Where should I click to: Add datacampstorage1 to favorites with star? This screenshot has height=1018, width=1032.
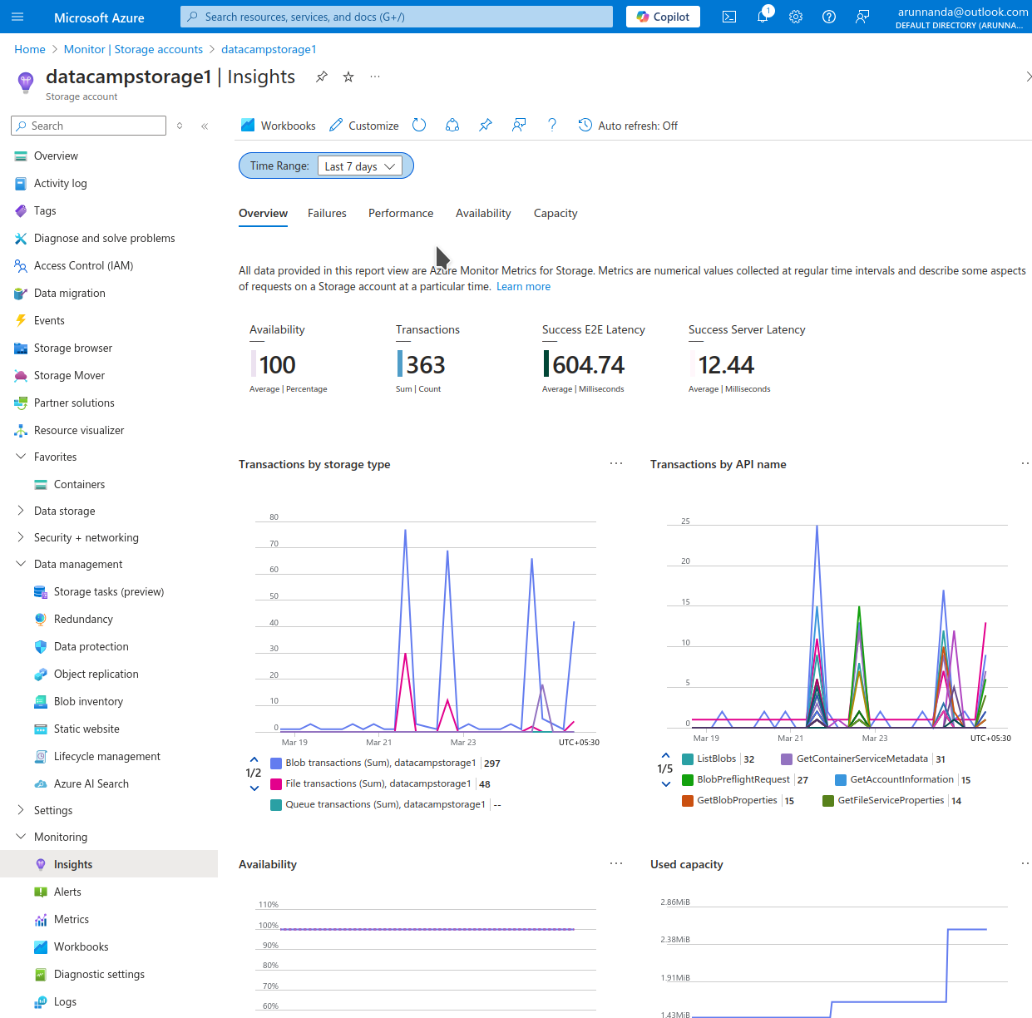[x=348, y=77]
